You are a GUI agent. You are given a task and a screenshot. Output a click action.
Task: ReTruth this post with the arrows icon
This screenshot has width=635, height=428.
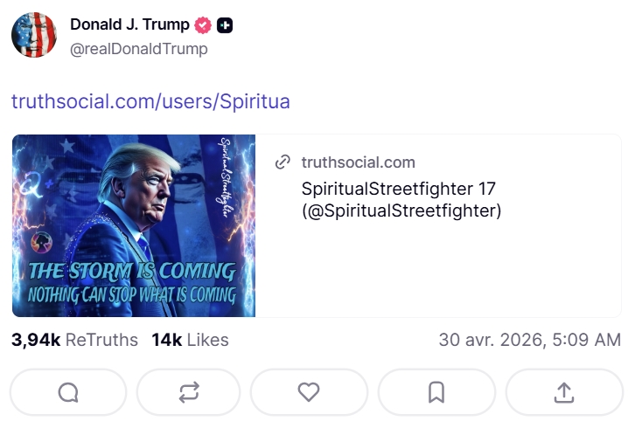(x=189, y=392)
